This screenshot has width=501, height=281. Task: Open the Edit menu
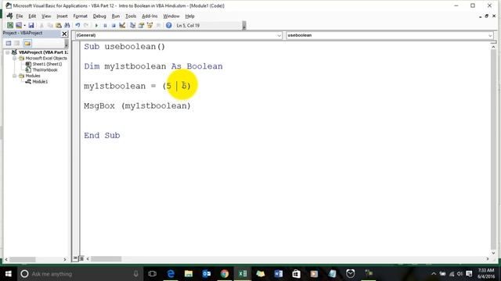pos(32,16)
